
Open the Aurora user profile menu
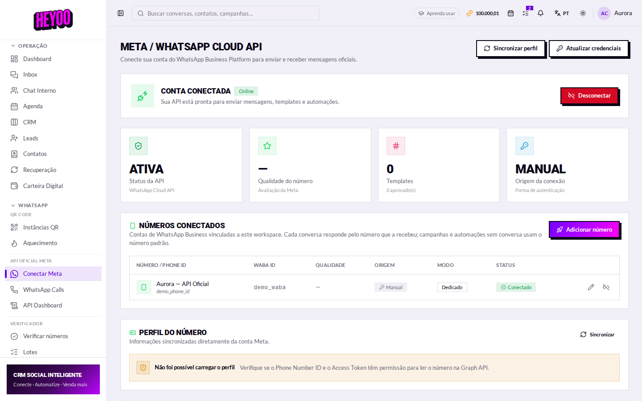pyautogui.click(x=615, y=13)
